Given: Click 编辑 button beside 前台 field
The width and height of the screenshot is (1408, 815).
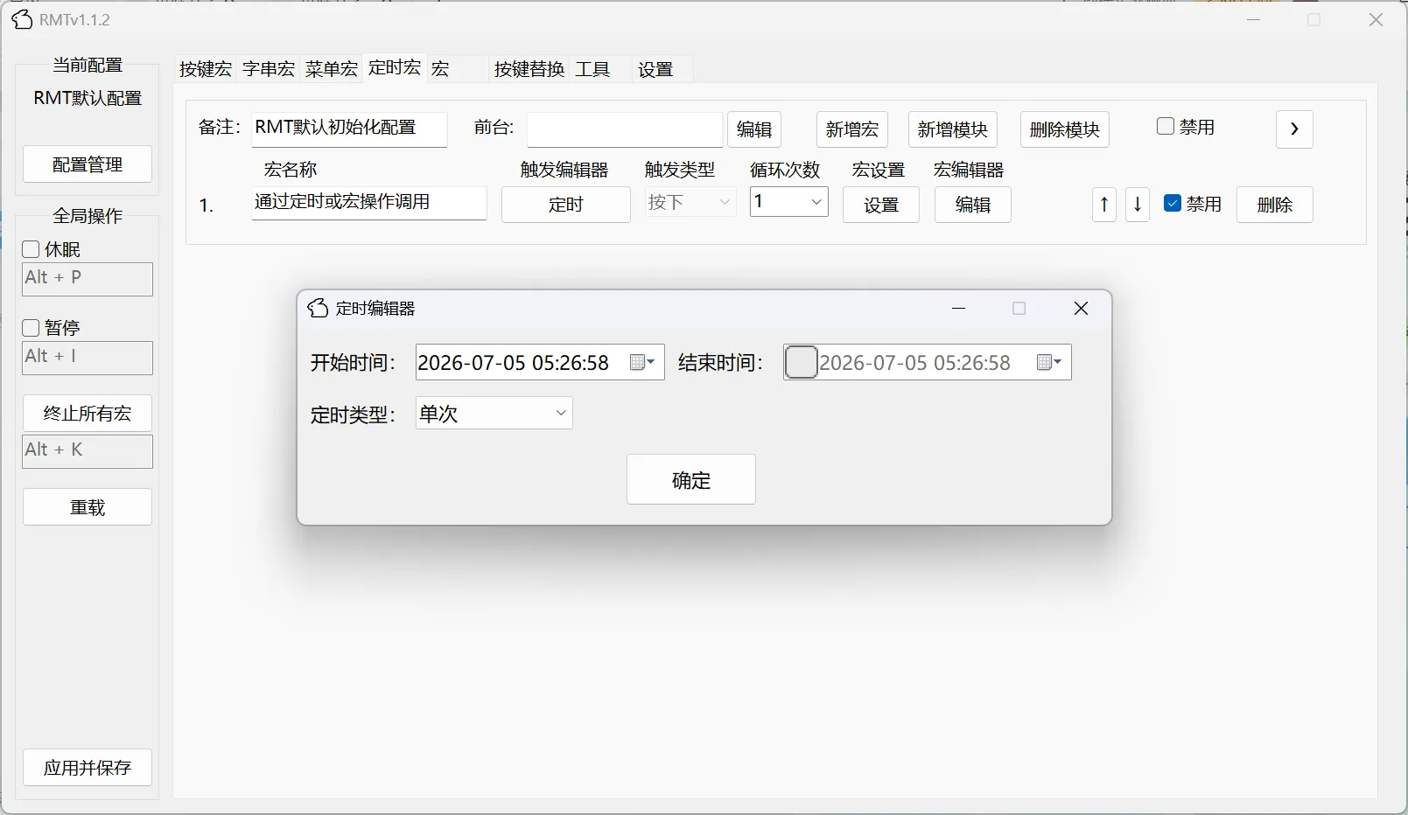Looking at the screenshot, I should point(754,129).
